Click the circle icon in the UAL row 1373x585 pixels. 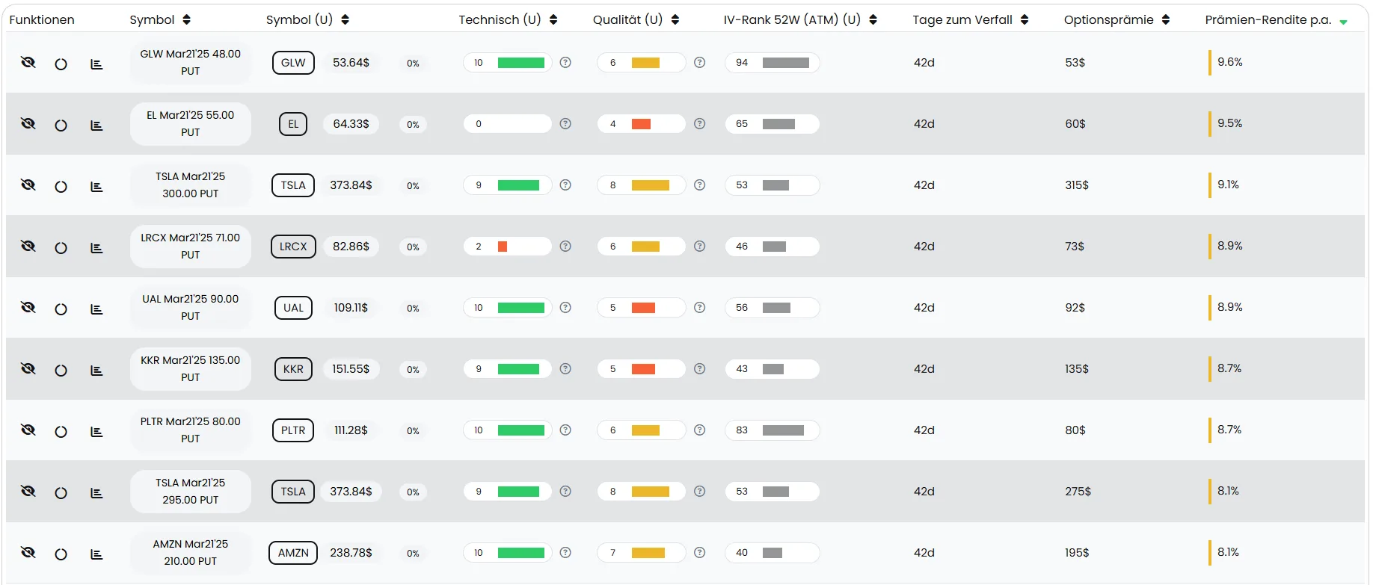click(61, 309)
